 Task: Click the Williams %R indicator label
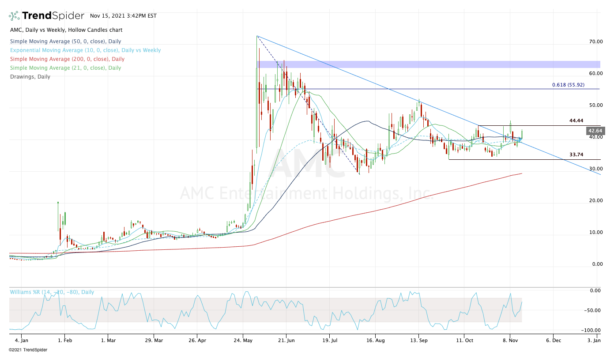pos(52,292)
